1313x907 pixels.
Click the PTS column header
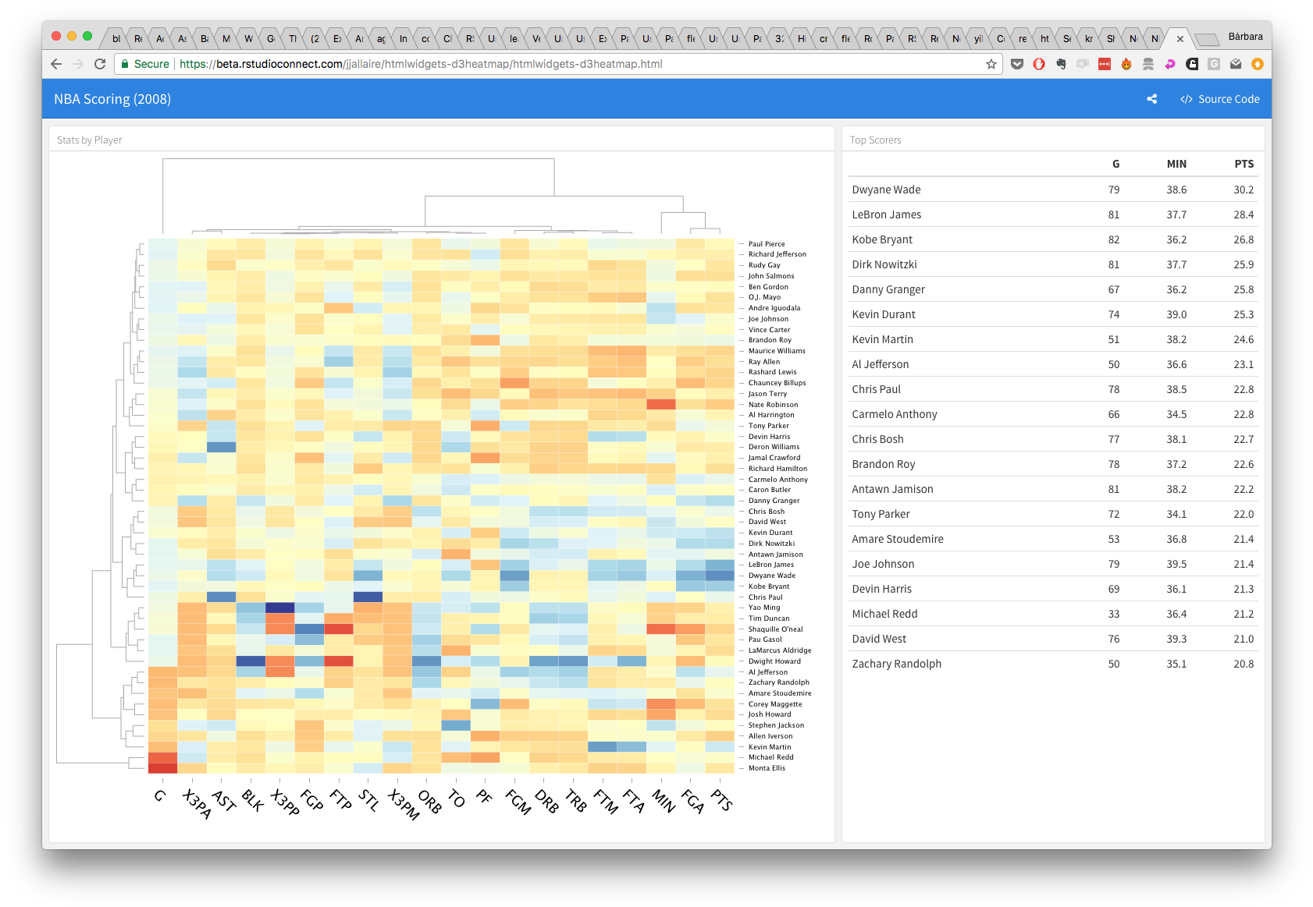[1244, 164]
